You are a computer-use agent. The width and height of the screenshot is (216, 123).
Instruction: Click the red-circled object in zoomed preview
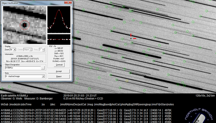(25, 25)
